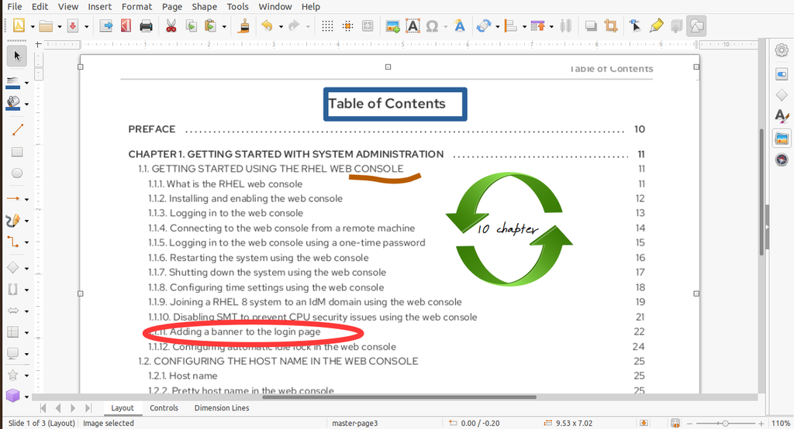Export directly as PDF icon
The height and width of the screenshot is (429, 794).
(x=126, y=26)
